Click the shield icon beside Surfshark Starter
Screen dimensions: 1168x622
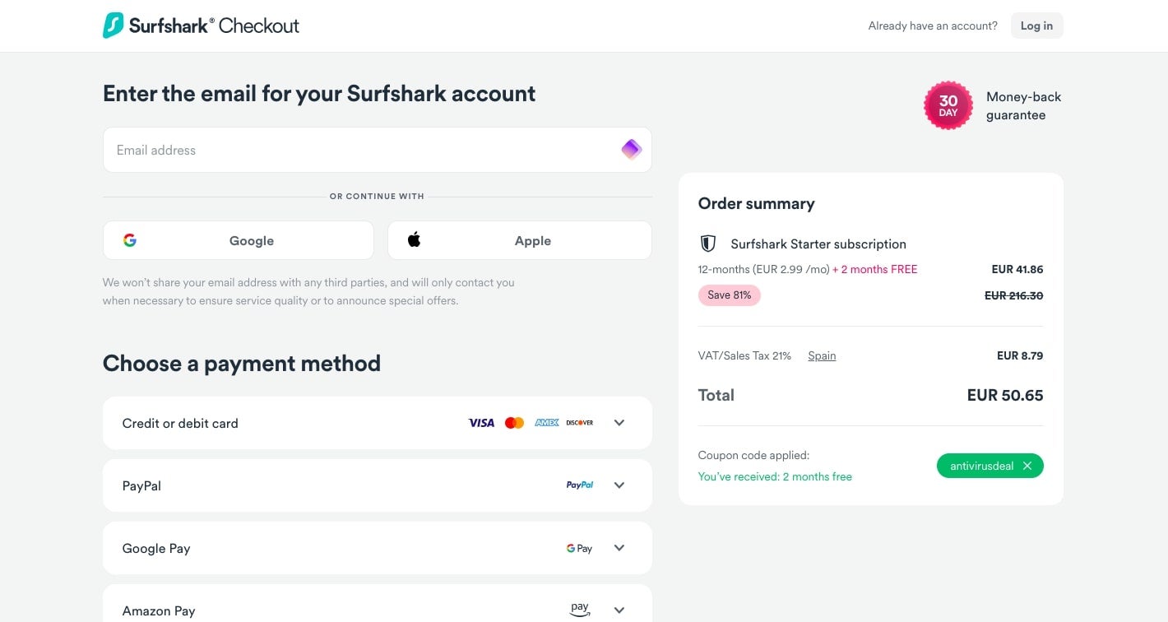[707, 244]
